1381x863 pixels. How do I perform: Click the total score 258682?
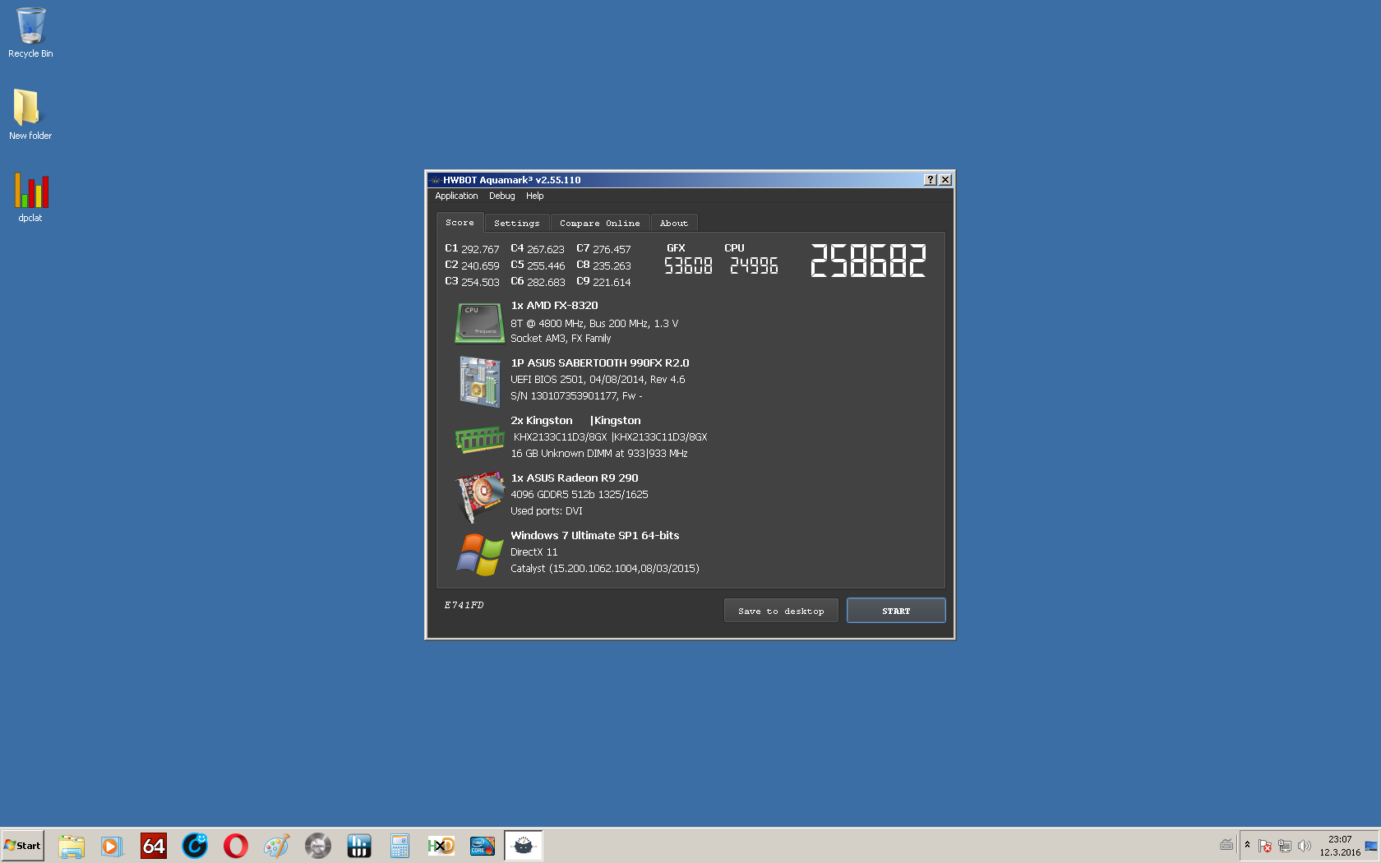coord(868,261)
